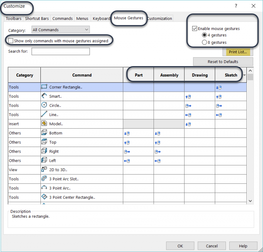This screenshot has height=252, width=263.
Task: Click the Search for input field
Action: click(61, 51)
